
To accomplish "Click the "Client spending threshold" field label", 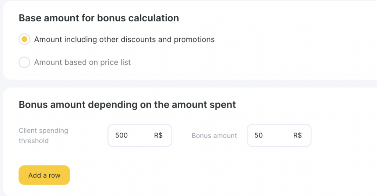I will click(43, 136).
